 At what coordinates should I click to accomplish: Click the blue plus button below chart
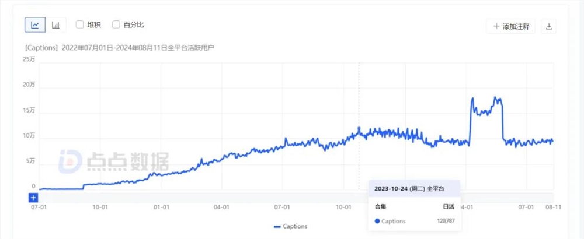click(x=33, y=198)
